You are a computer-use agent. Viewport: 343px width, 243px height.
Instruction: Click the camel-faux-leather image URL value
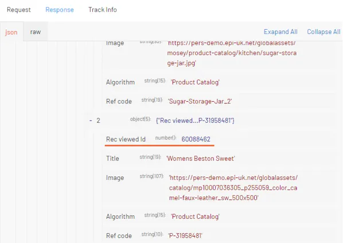click(x=233, y=188)
